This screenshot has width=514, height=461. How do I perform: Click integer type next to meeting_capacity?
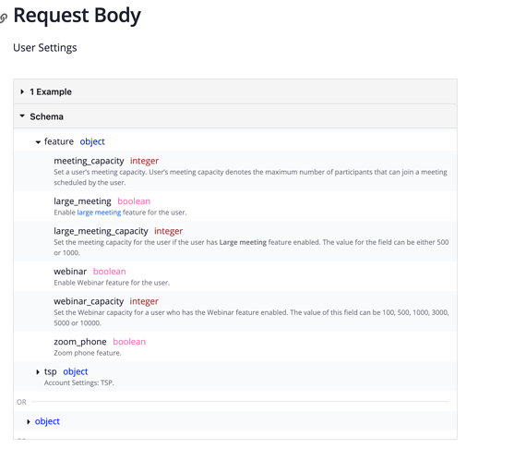(x=144, y=161)
